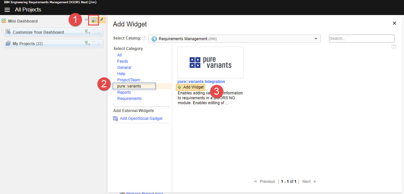Image resolution: width=404 pixels, height=194 pixels.
Task: Open the All Projects menu
Action: point(28,10)
